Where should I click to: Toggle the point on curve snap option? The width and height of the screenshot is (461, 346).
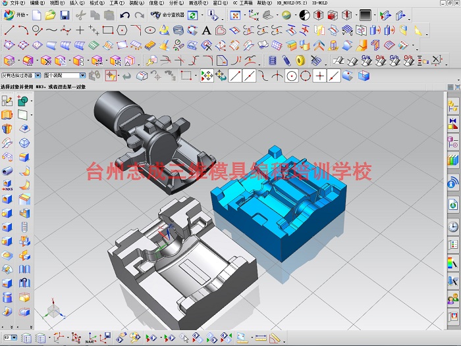coord(334,76)
